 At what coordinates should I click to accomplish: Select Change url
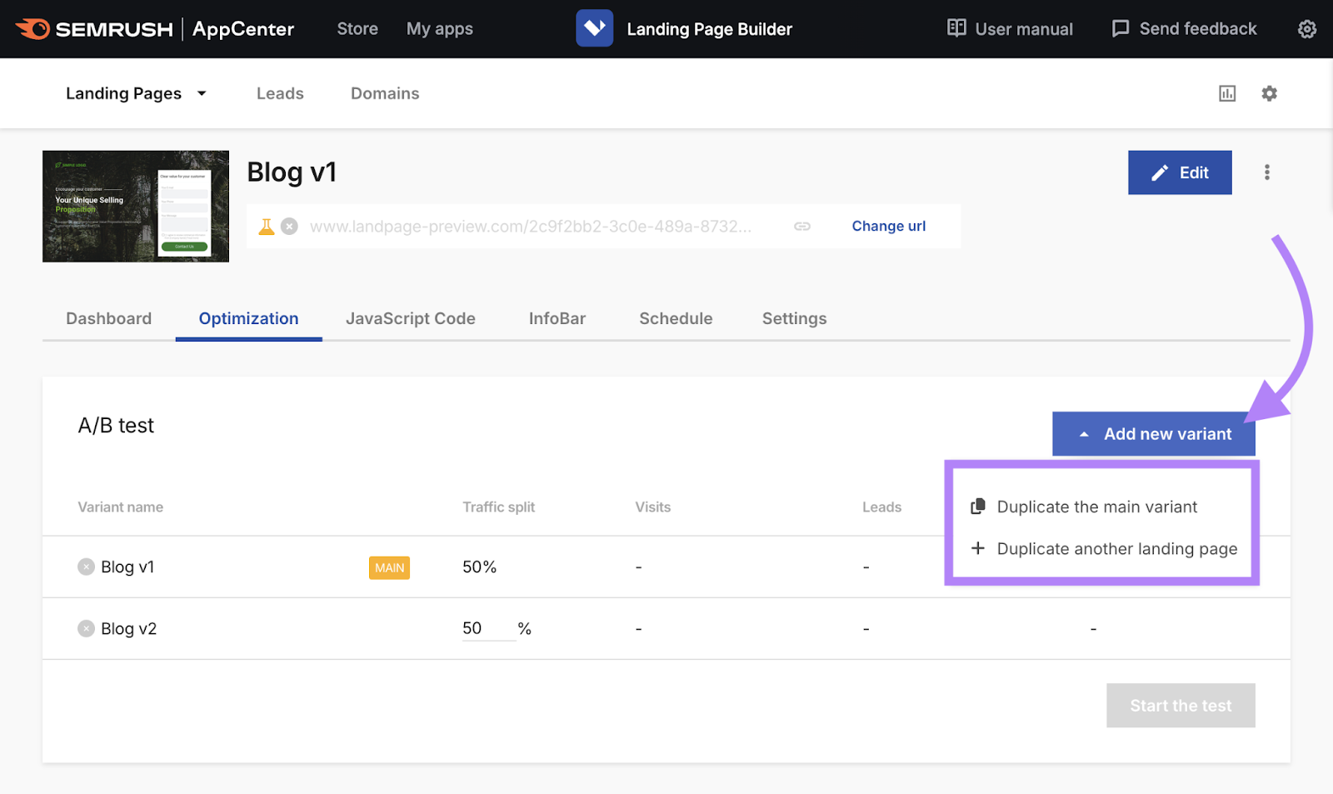click(x=888, y=226)
